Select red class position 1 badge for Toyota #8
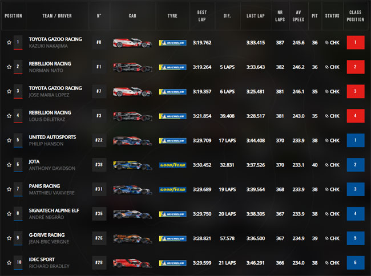This screenshot has height=276, width=371. [x=356, y=42]
